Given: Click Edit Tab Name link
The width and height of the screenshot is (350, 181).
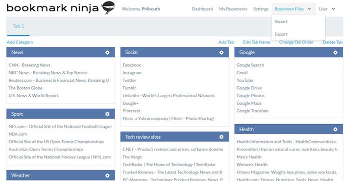Looking at the screenshot, I should click(256, 42).
